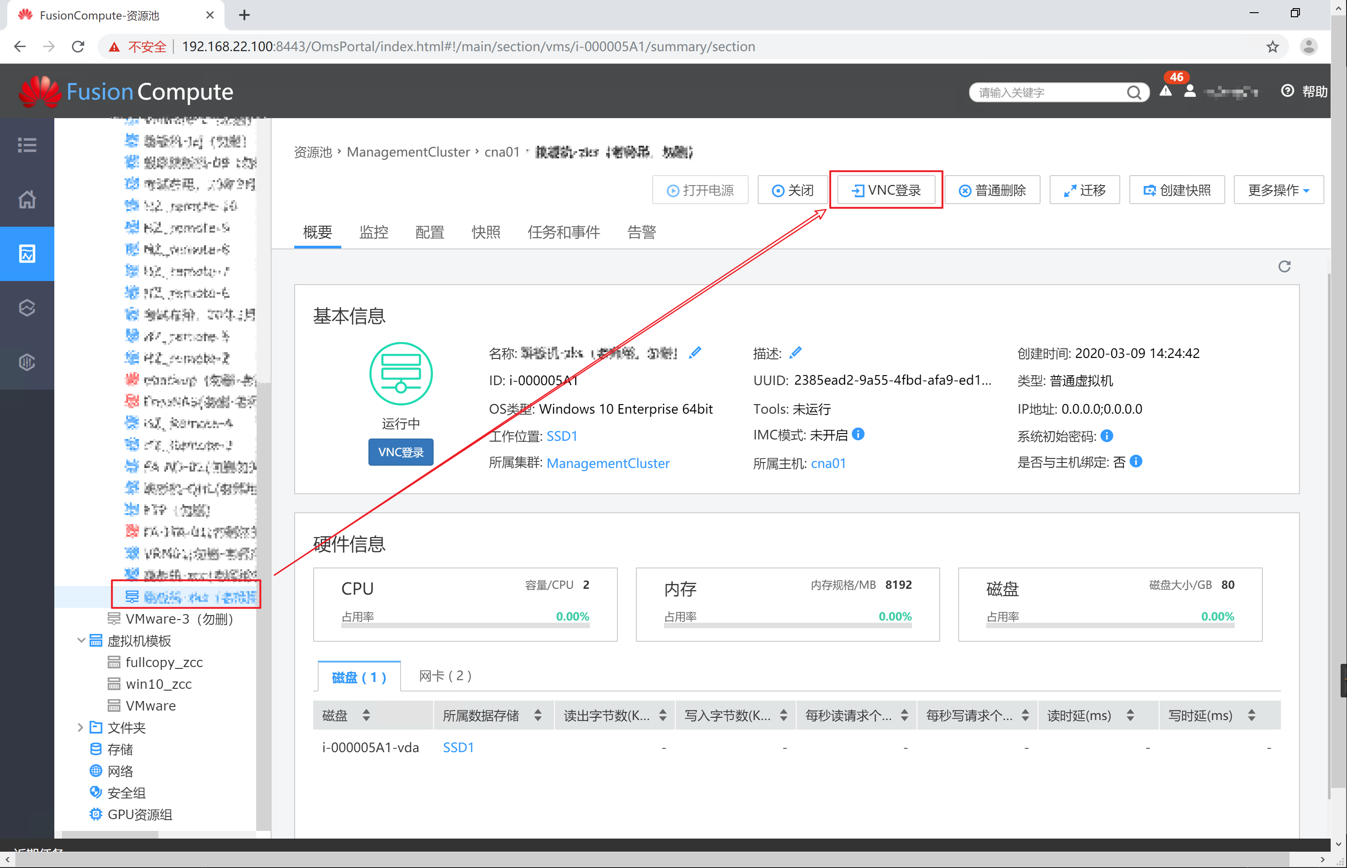Screen dimensions: 1347x868
Task: Click the VNC登录 toolbar button
Action: pyautogui.click(x=886, y=191)
